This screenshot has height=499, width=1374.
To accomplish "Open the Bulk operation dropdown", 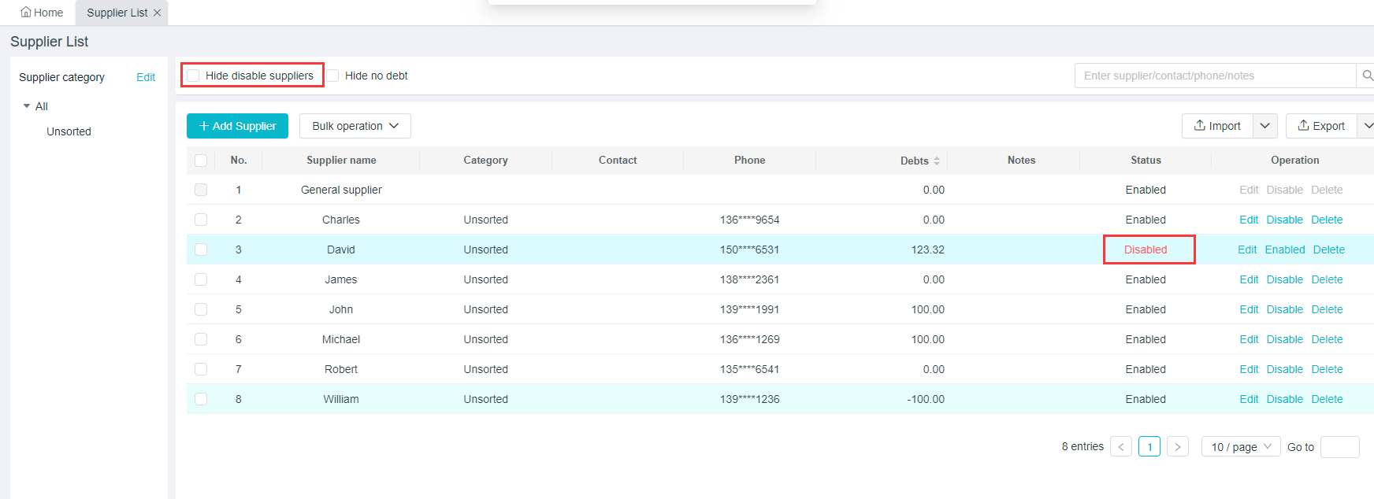I will point(355,126).
